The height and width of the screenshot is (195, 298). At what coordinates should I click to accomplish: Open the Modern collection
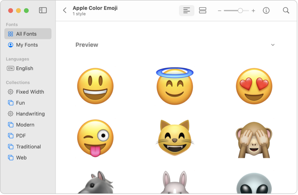[x=28, y=125]
